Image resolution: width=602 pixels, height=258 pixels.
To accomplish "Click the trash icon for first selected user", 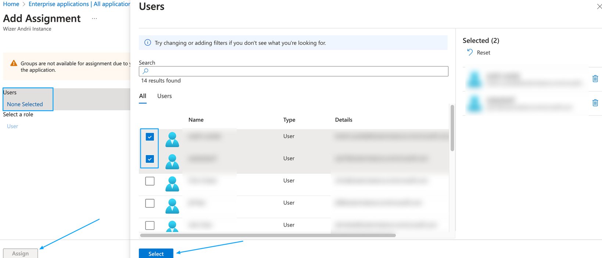I will coord(595,79).
